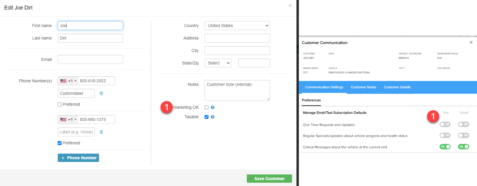Add another Phone Number
Viewport: 477px width, 186px height.
pos(78,158)
